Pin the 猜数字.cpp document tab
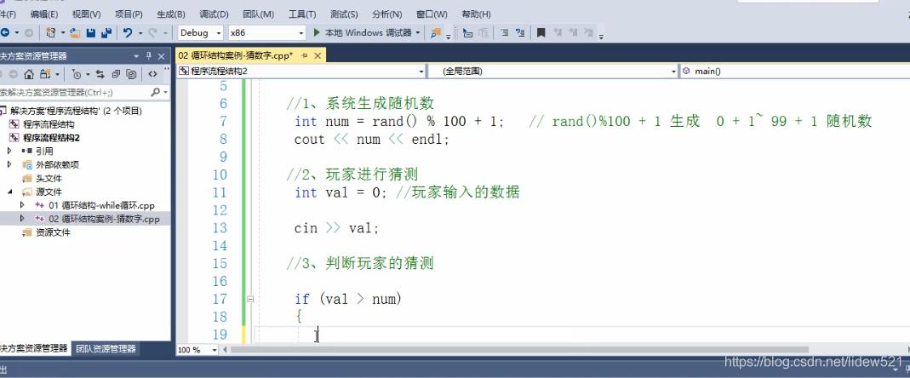 coord(304,55)
